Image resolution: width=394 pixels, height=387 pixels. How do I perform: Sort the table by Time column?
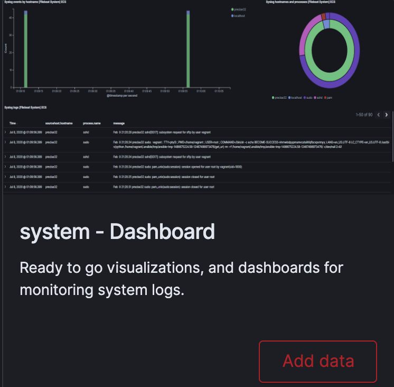(x=13, y=123)
